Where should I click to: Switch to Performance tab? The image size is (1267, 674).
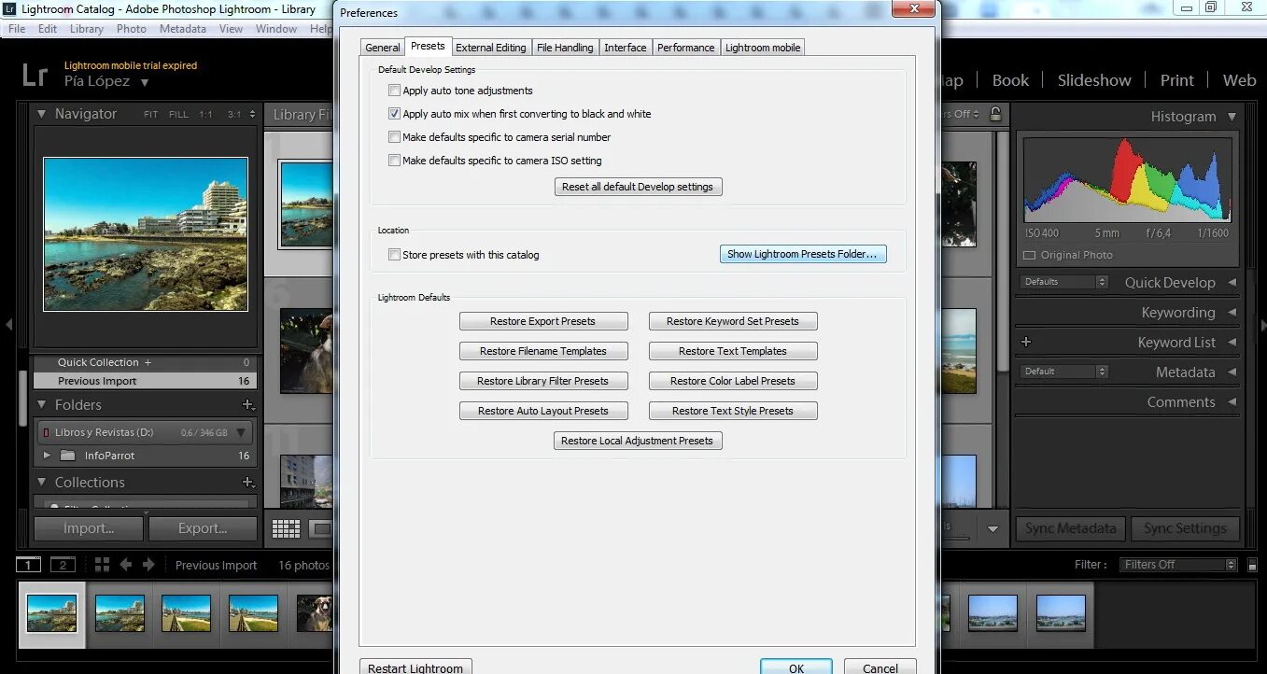click(x=685, y=48)
